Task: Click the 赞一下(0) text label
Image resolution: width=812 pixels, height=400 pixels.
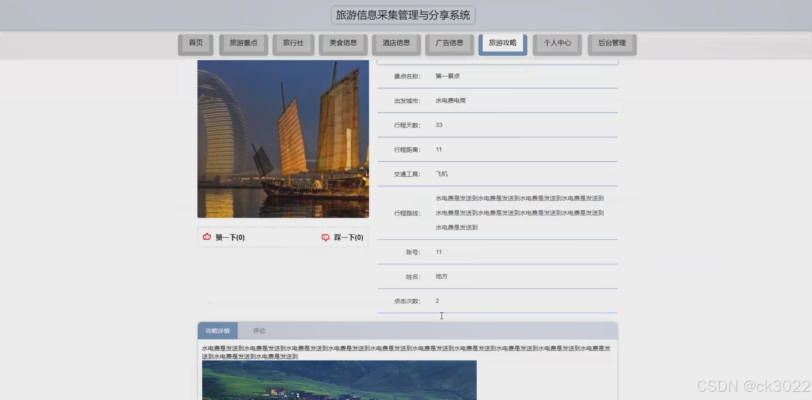Action: coord(230,238)
